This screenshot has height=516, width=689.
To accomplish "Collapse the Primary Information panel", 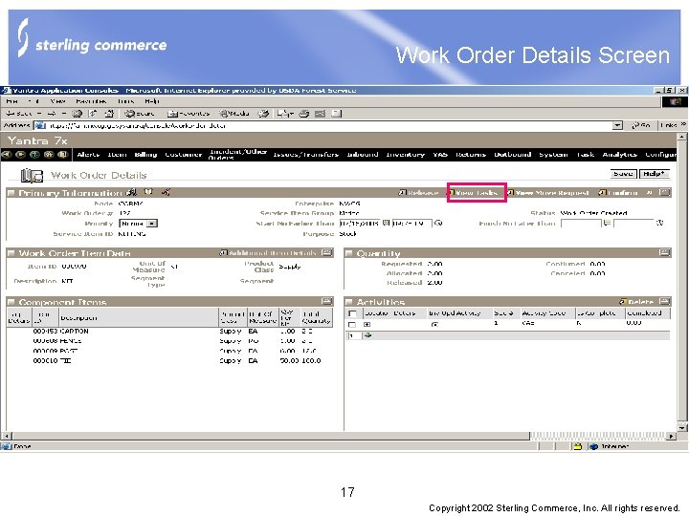I will [x=665, y=193].
